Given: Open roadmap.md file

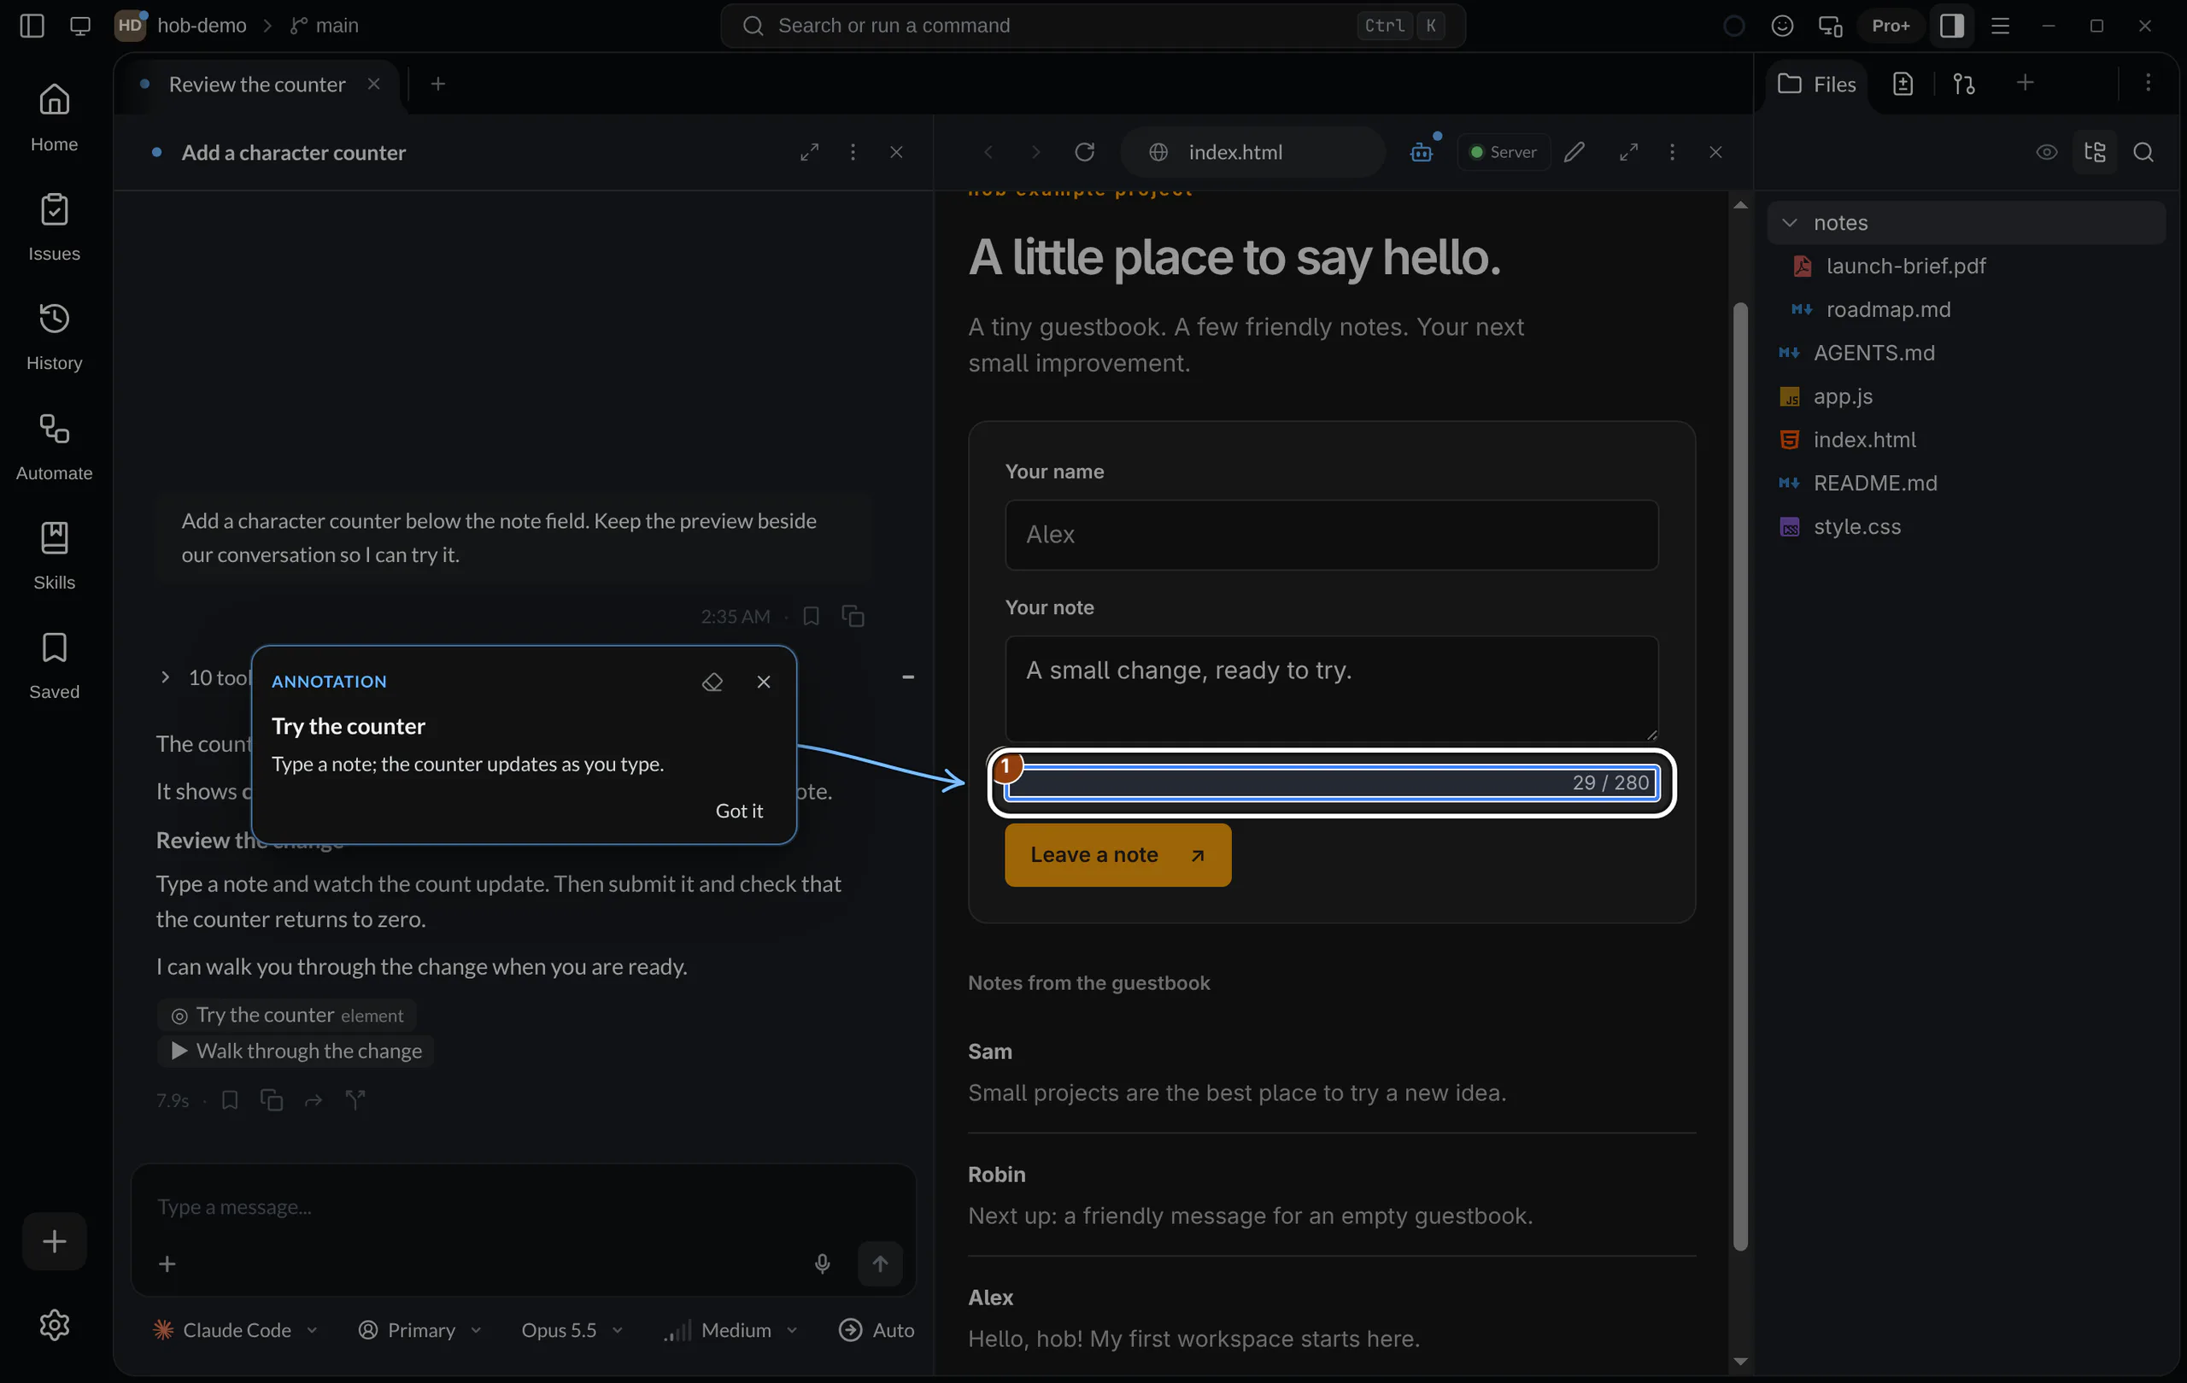Looking at the screenshot, I should click(1887, 309).
